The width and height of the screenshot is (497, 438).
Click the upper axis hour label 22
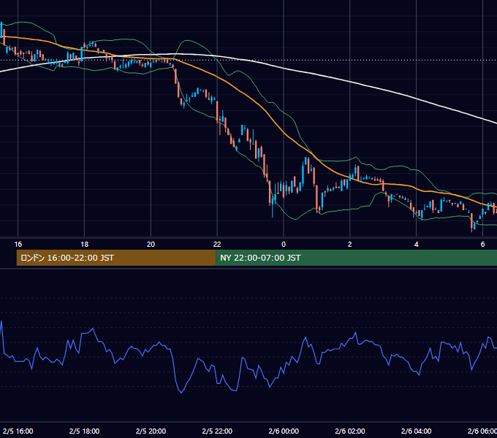[x=217, y=245]
